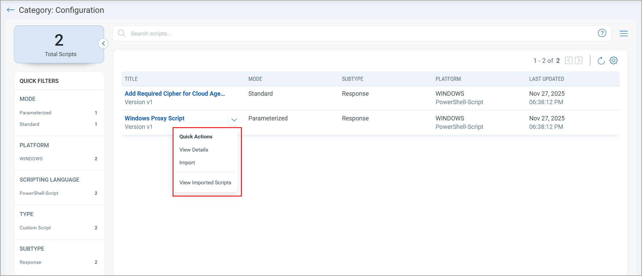Viewport: 642px width, 276px height.
Task: Click the back arrow beside Category: Configuration
Action: [11, 10]
